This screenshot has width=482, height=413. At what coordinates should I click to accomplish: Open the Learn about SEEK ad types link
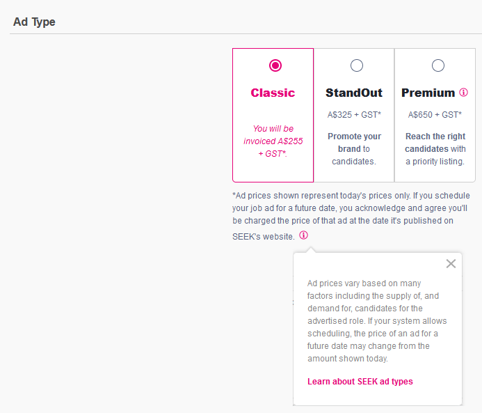point(360,382)
